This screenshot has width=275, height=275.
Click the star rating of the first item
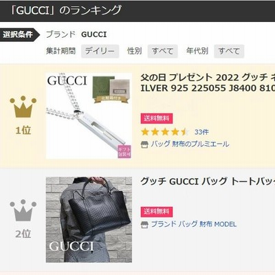point(166,132)
